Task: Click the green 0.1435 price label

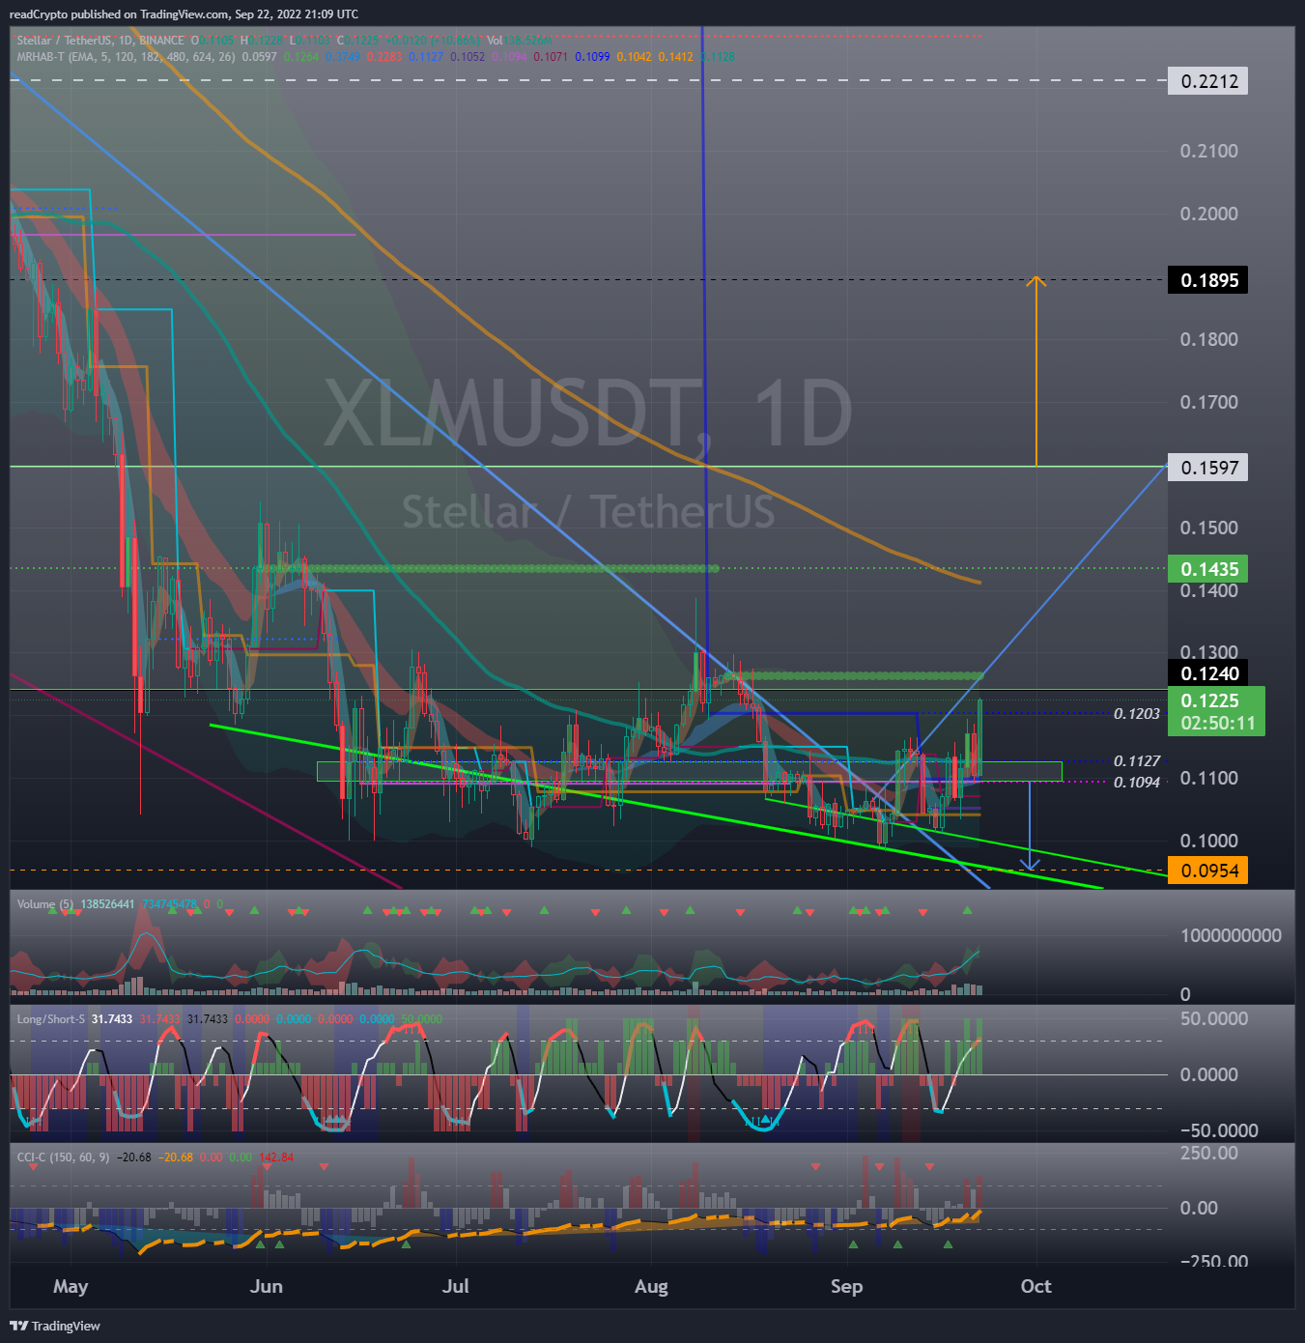Action: [x=1208, y=569]
